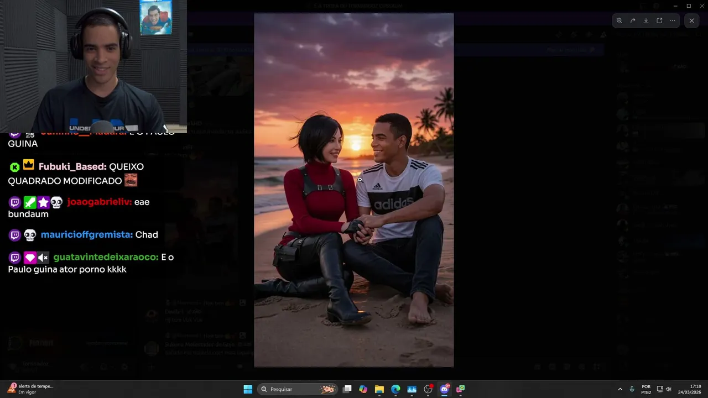
Task: Click the username mauricioffgremista in chat
Action: pos(87,234)
